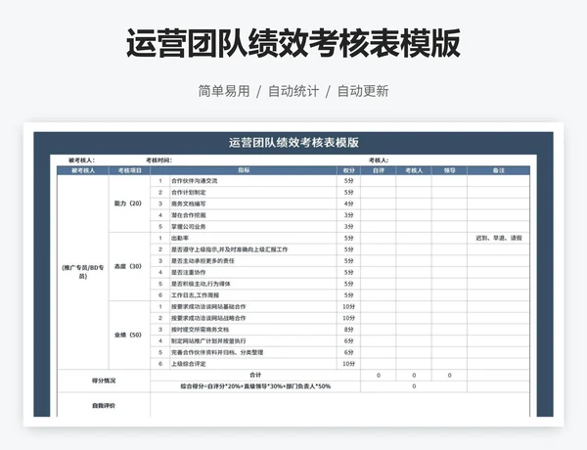Select the 领导 column header

pos(449,170)
